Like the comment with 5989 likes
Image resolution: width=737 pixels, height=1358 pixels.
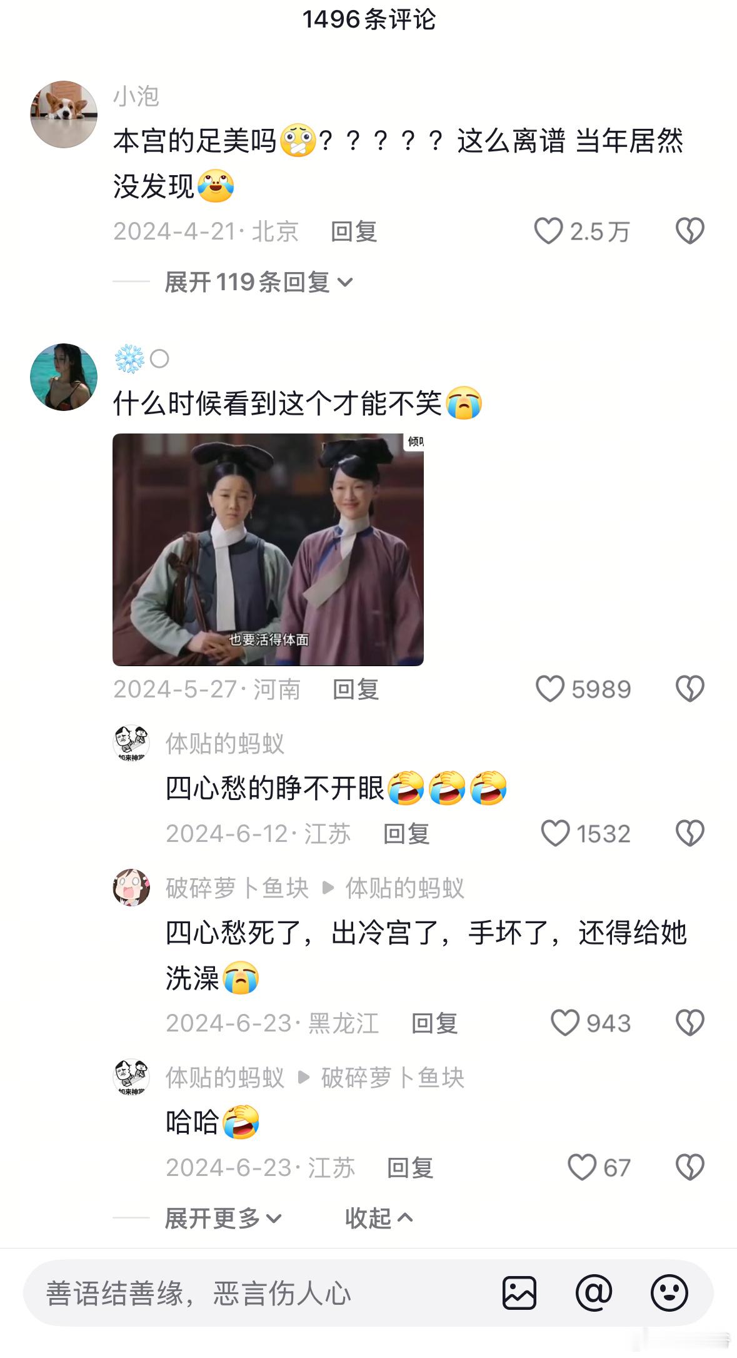point(550,689)
